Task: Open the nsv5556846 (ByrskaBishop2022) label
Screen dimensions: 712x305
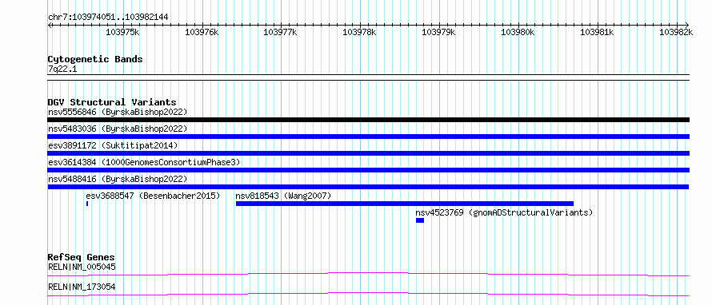Action: 118,112
